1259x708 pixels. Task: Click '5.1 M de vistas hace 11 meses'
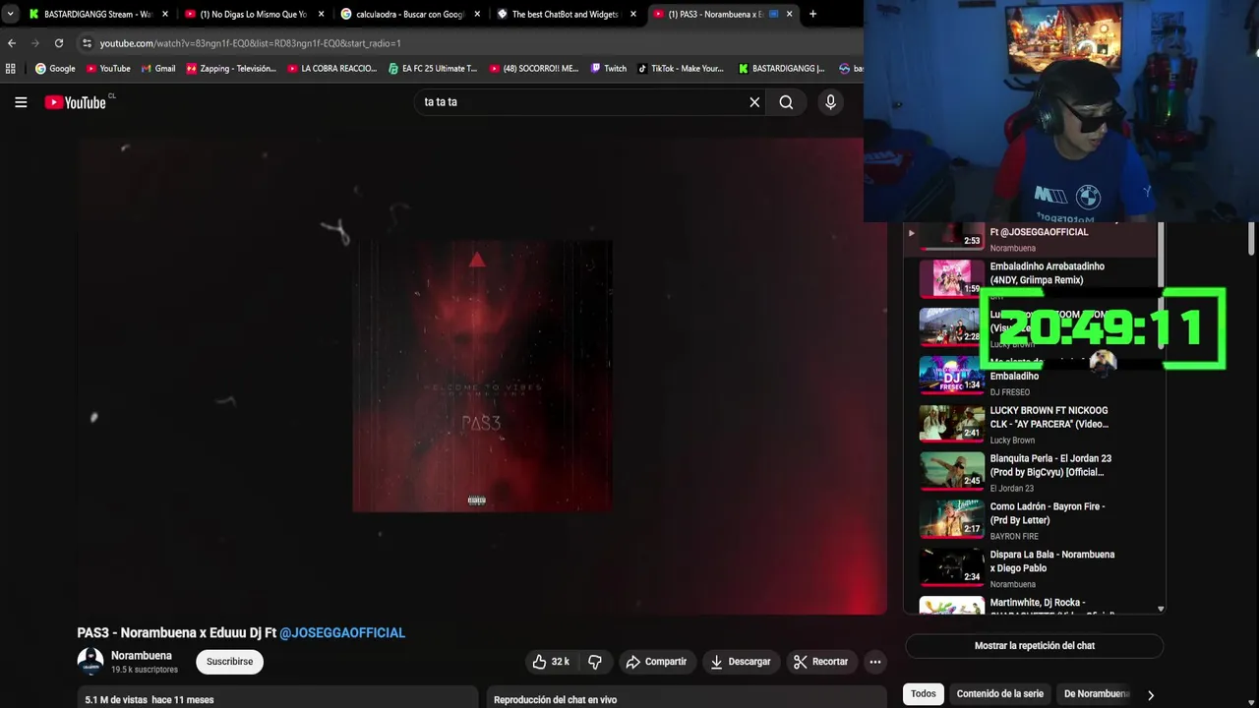(x=150, y=700)
